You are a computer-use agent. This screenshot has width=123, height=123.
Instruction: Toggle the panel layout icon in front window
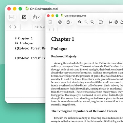[50, 22]
